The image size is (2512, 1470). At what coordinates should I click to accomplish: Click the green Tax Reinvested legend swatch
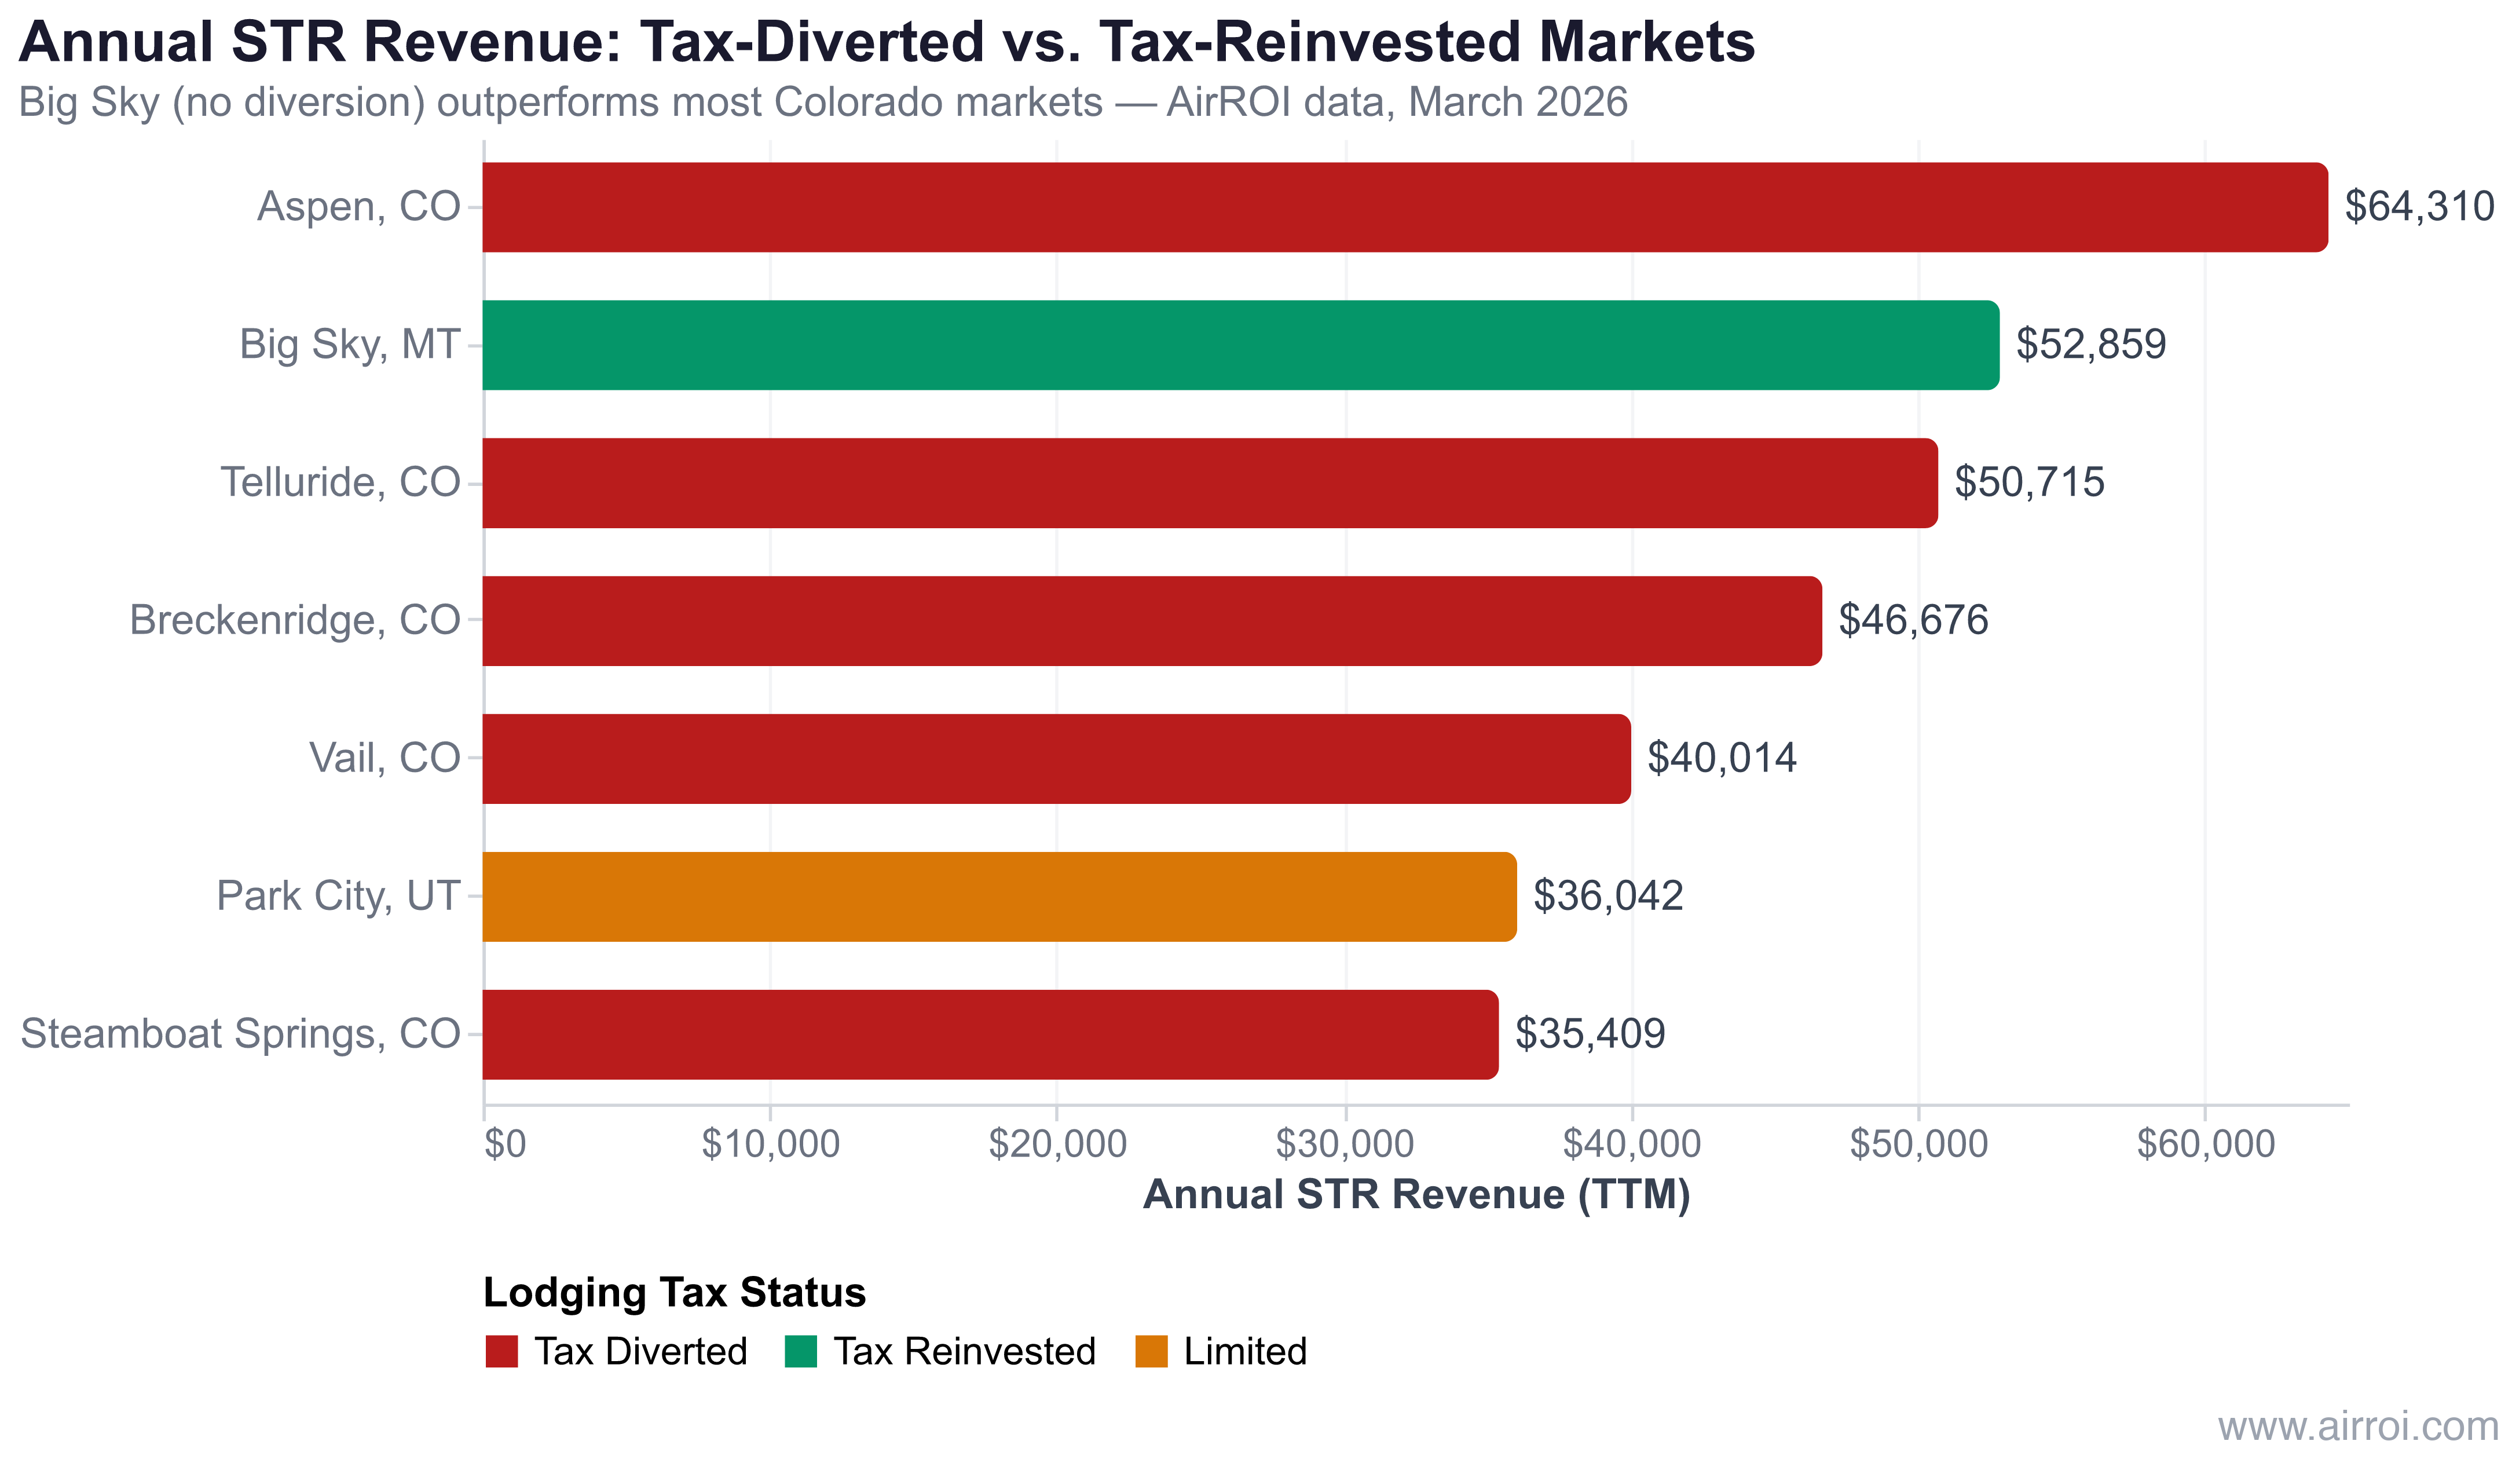tap(800, 1351)
